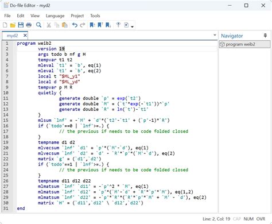The width and height of the screenshot is (272, 224).
Task: Toggle bookmark on current line
Action: [x=92, y=25]
